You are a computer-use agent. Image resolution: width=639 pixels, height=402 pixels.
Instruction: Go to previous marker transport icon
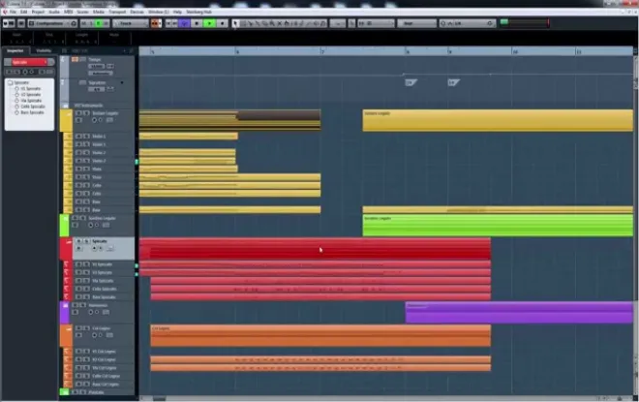pyautogui.click(x=167, y=23)
